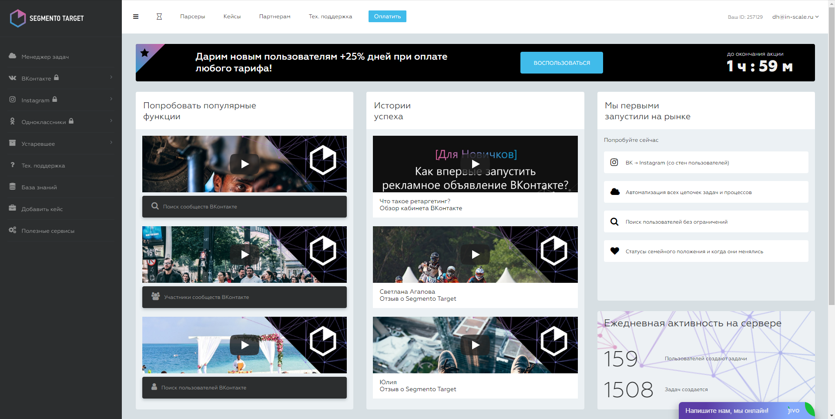Screen dimensions: 835x419
Task: Open the Парсеры menu
Action: [193, 17]
